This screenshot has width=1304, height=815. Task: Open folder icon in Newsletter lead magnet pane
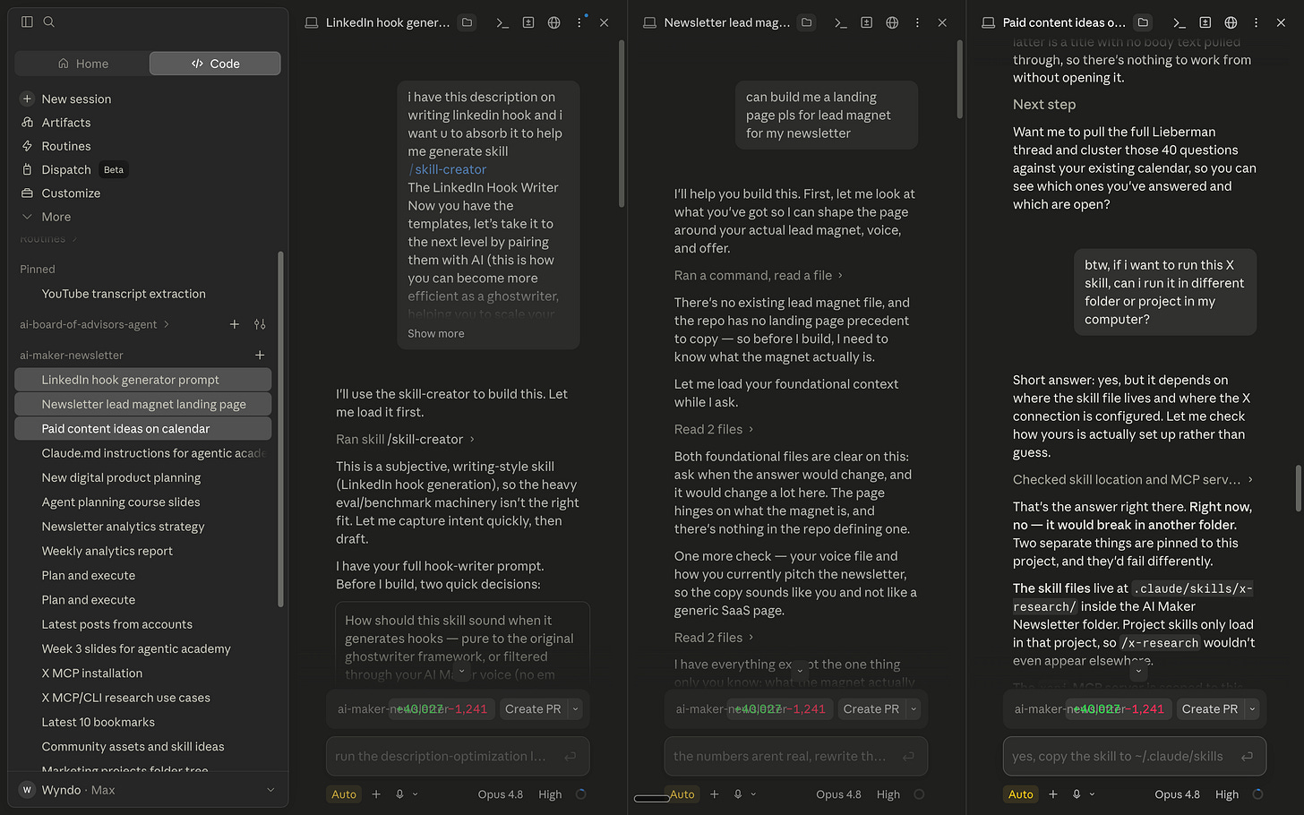pyautogui.click(x=806, y=22)
